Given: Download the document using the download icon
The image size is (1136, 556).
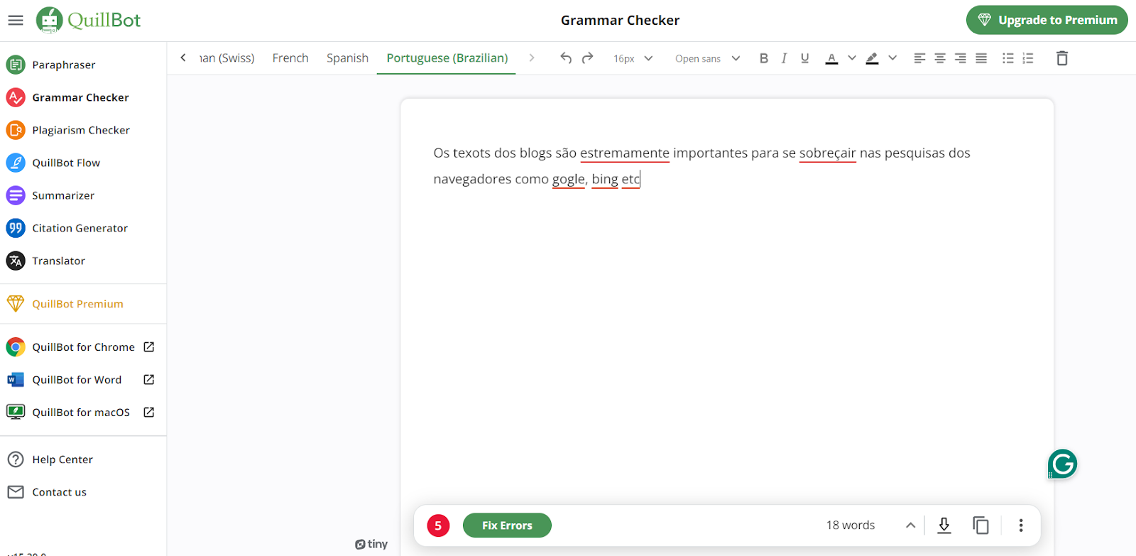Looking at the screenshot, I should click(x=944, y=525).
